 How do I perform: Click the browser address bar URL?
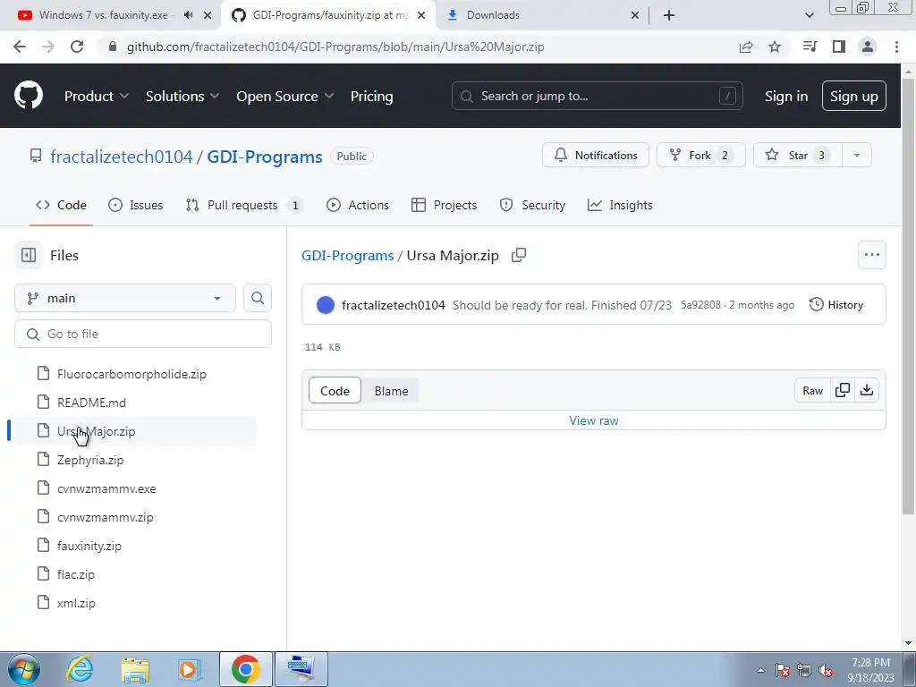tap(335, 47)
